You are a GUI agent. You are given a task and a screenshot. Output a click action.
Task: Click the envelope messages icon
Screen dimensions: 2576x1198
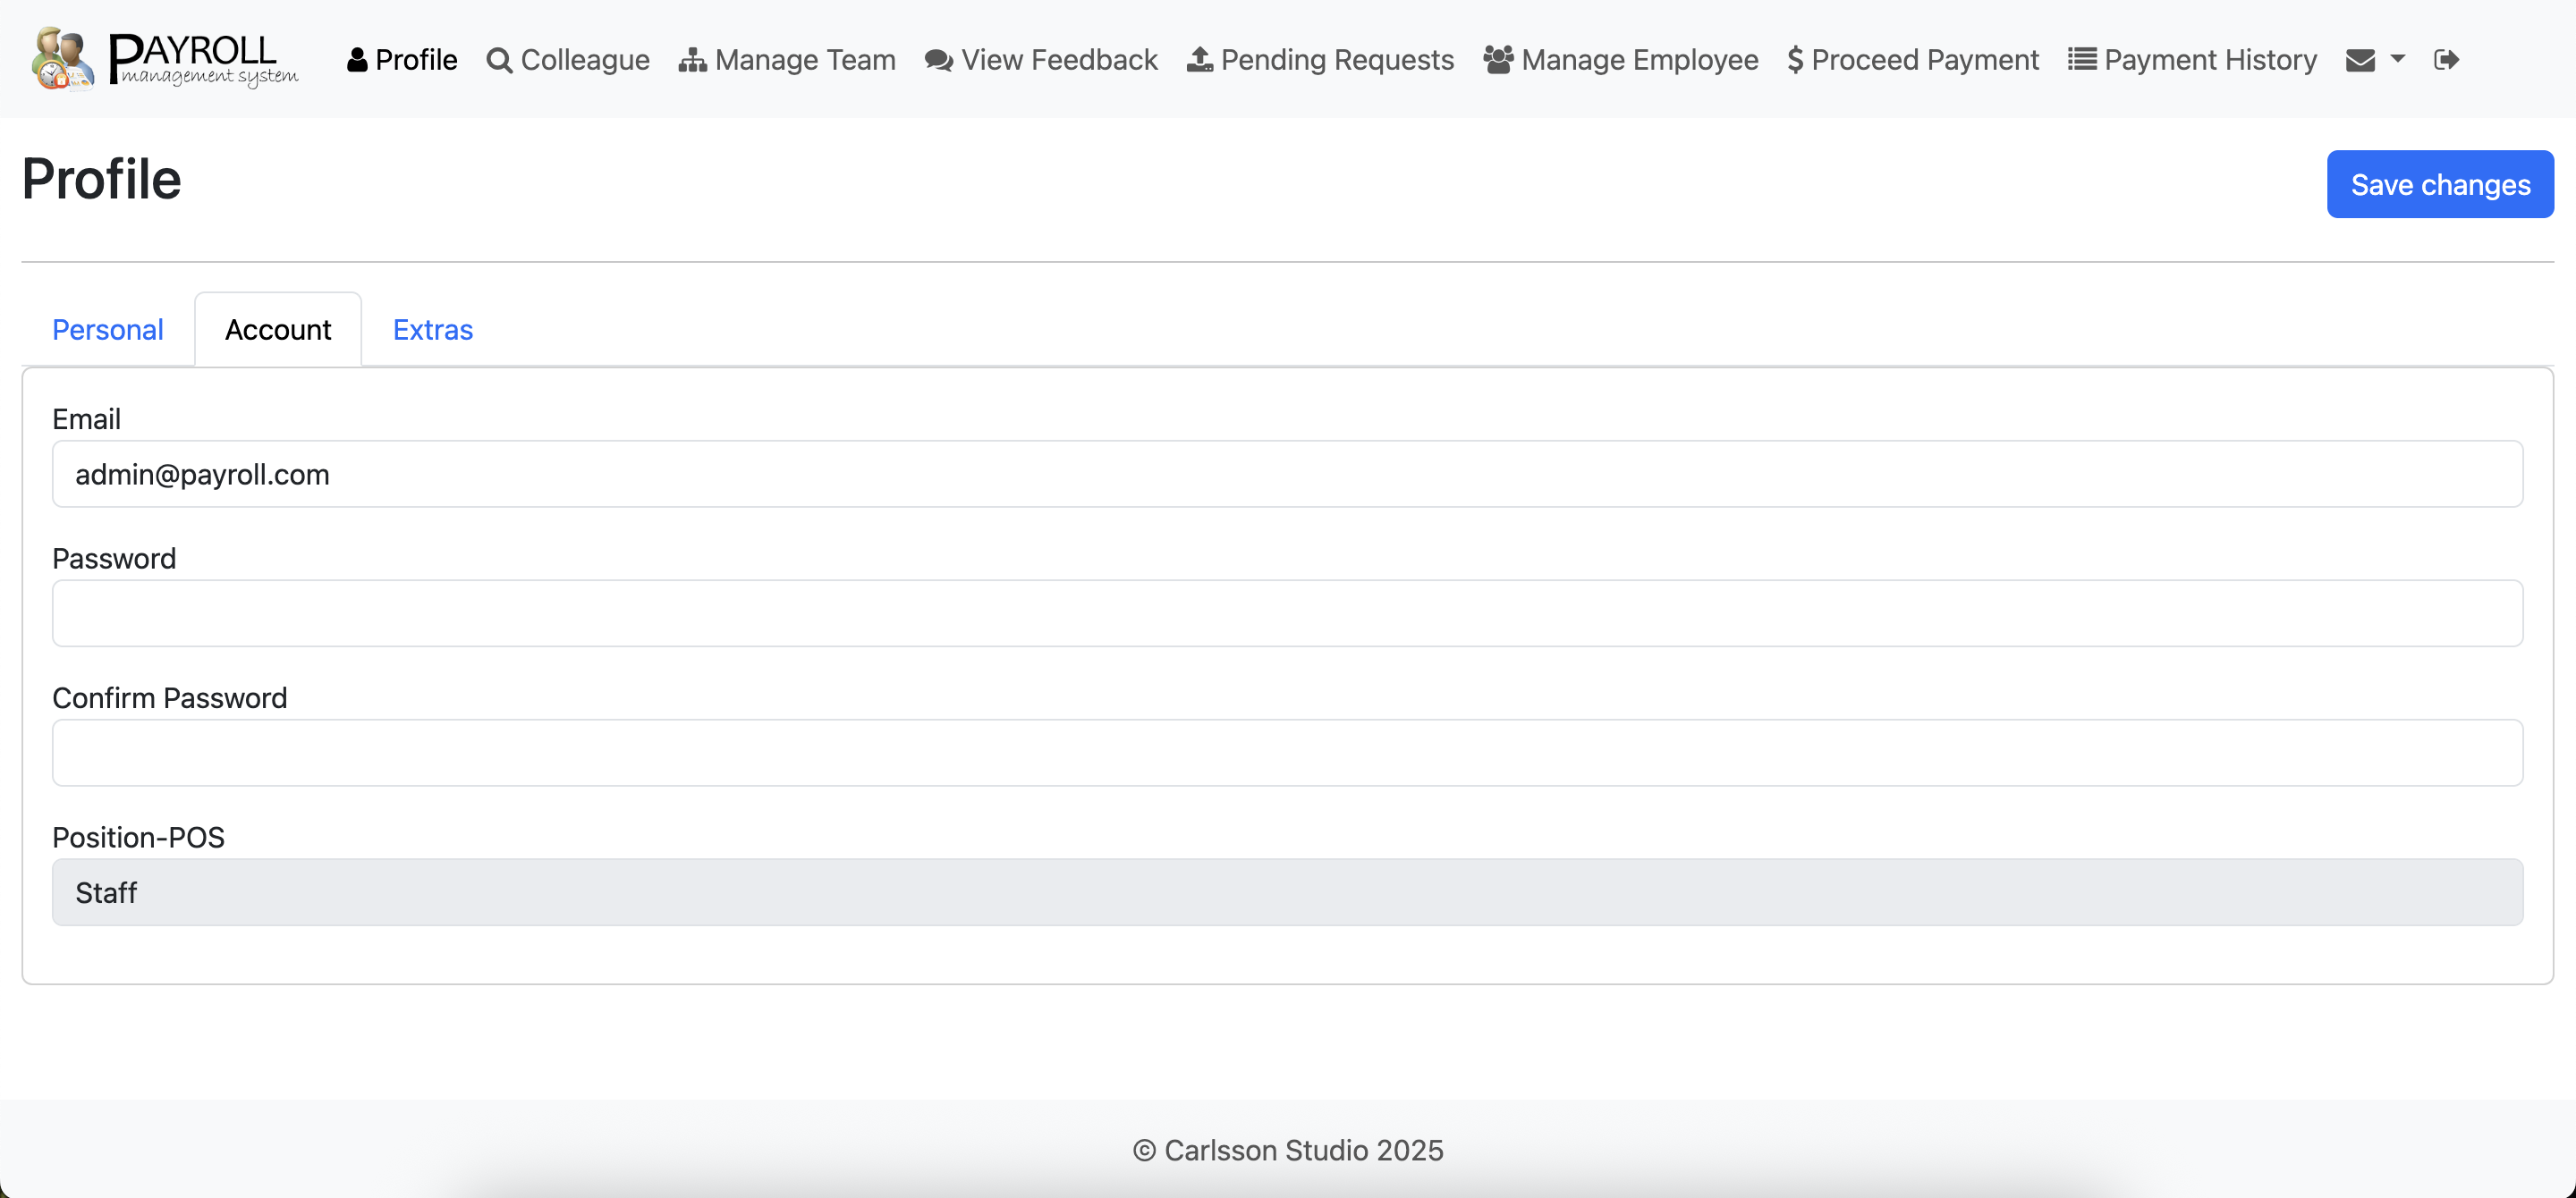(2360, 60)
